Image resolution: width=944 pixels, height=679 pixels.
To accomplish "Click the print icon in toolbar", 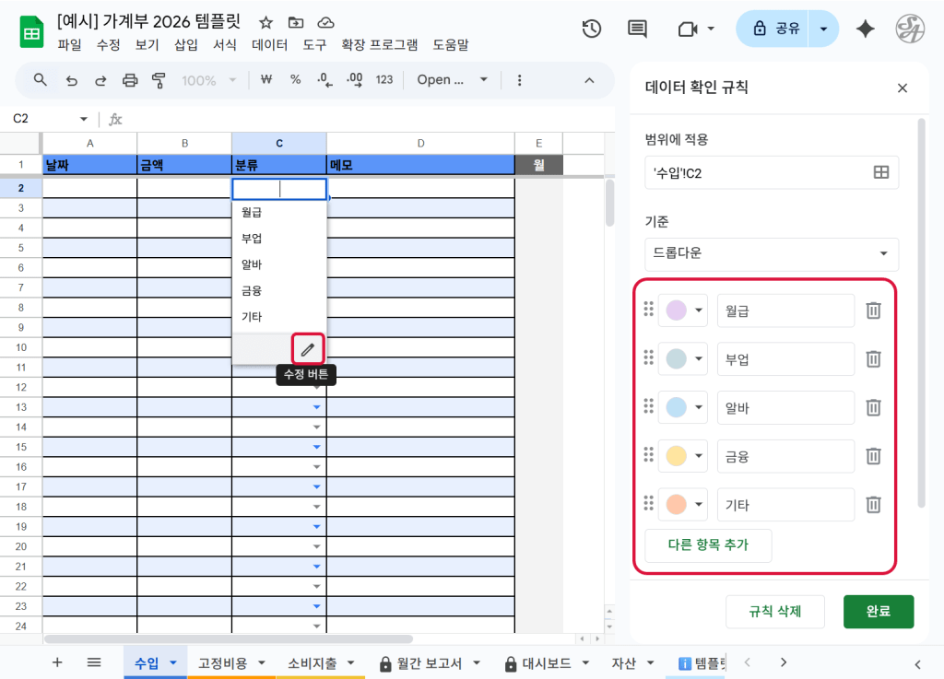I will coord(130,80).
